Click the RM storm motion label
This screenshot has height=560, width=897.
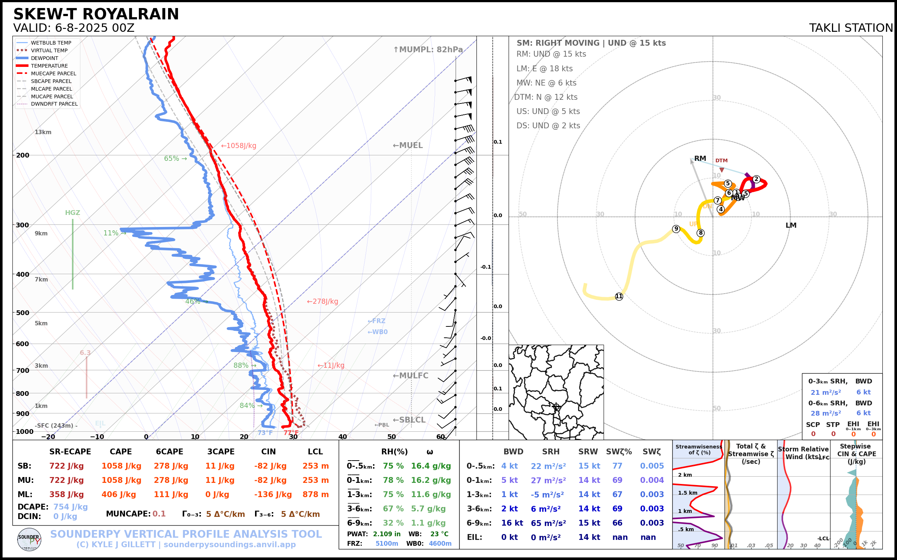pyautogui.click(x=700, y=159)
